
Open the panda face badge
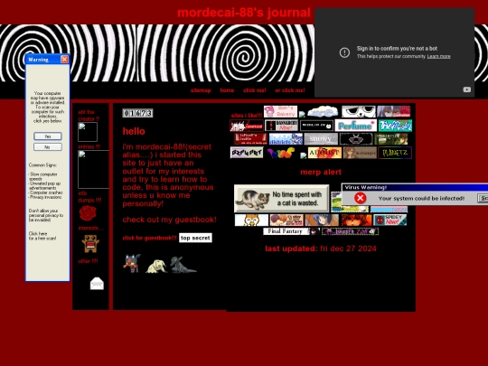tap(359, 111)
